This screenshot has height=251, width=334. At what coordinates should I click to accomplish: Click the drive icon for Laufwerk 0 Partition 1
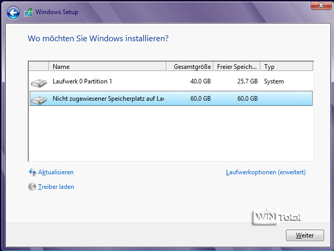(39, 83)
